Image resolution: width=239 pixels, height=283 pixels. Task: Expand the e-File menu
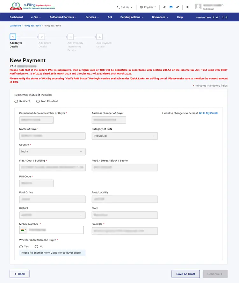tap(36, 17)
